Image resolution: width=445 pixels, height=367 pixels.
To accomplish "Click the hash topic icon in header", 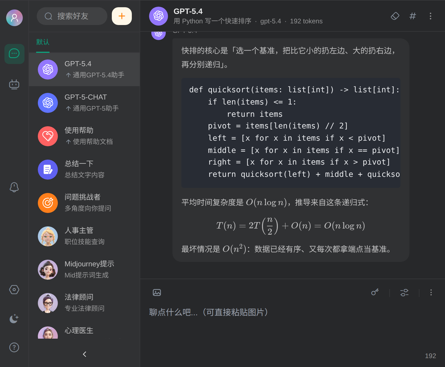I will coord(413,16).
